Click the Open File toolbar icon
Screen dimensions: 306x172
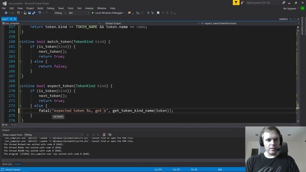click(25, 13)
